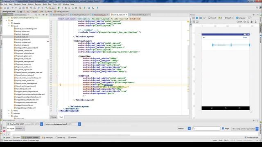Open the Refactor menu
The height and width of the screenshot is (147, 262).
[38, 4]
